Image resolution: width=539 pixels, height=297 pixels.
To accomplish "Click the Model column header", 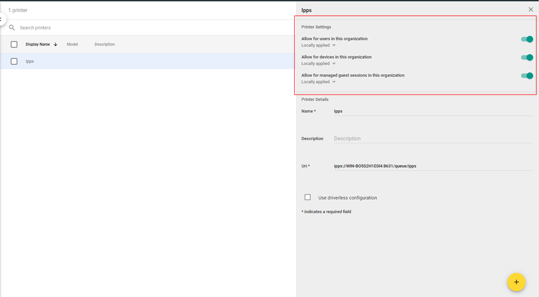I will [x=72, y=45].
